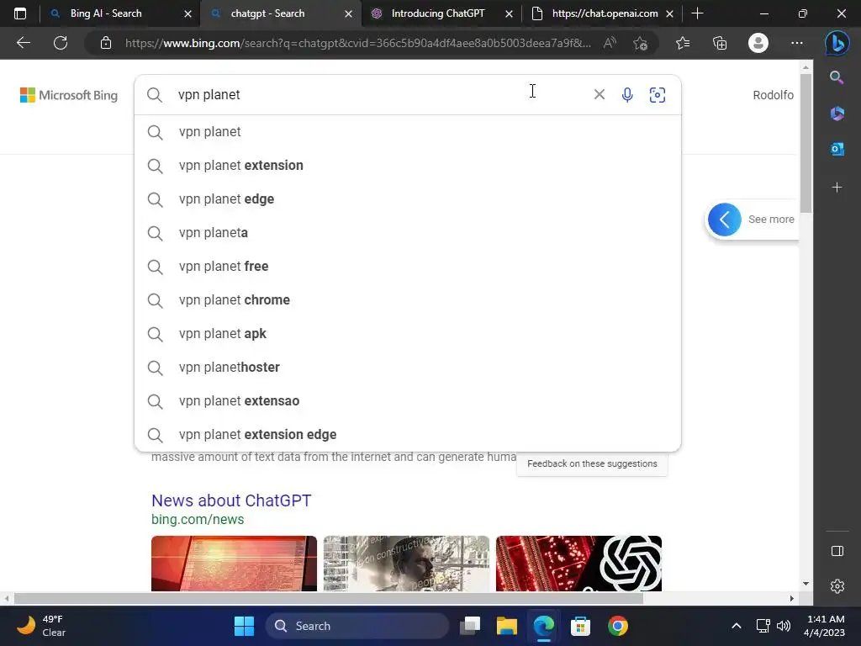Reload the page with refresh icon
Image resolution: width=861 pixels, height=646 pixels.
pyautogui.click(x=61, y=43)
